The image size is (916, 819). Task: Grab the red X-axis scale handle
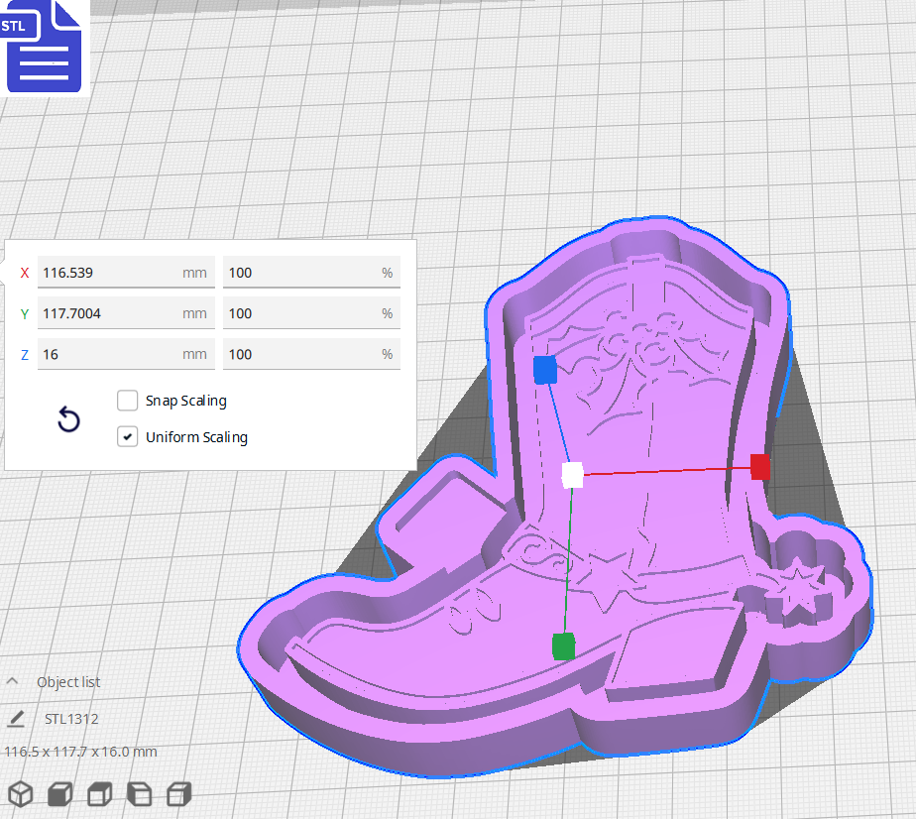pos(759,466)
